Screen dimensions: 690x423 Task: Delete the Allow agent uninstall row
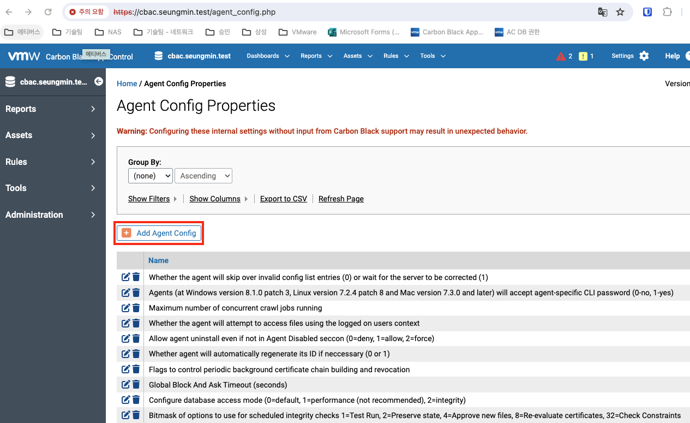point(136,338)
